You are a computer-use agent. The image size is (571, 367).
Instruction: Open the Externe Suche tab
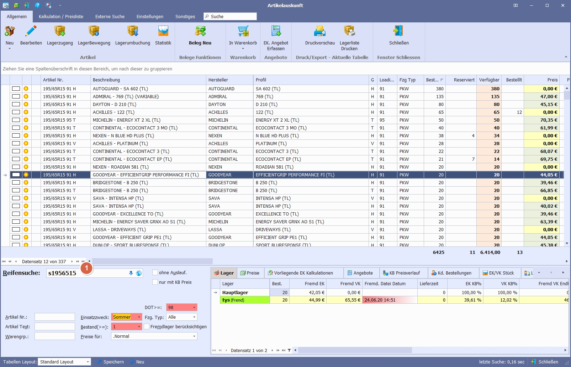click(110, 16)
